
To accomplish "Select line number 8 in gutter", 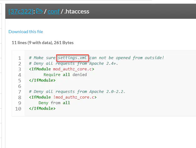I will 19,97.
